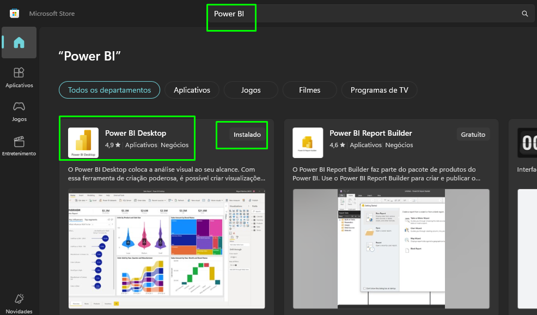Open Aplicativos in the sidebar
This screenshot has height=315, width=537.
[x=19, y=77]
